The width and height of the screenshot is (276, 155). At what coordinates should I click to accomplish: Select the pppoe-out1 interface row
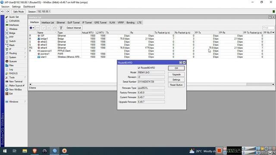click(151, 51)
